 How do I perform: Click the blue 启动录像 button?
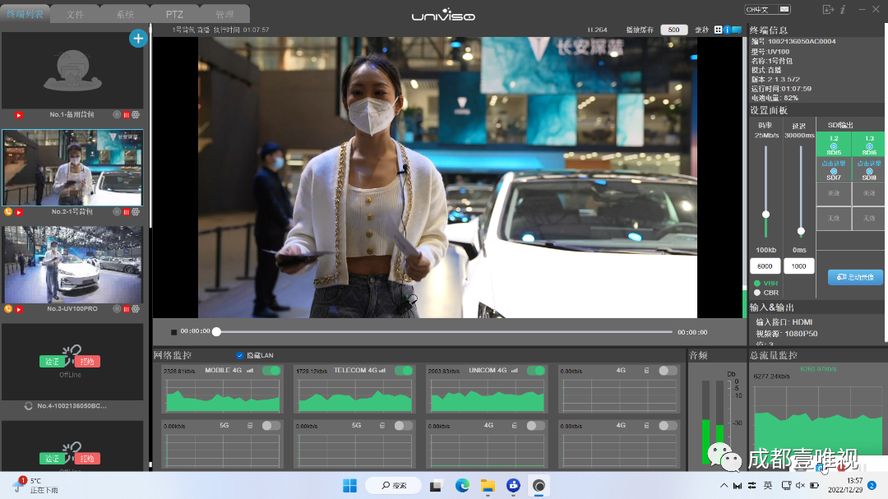855,277
